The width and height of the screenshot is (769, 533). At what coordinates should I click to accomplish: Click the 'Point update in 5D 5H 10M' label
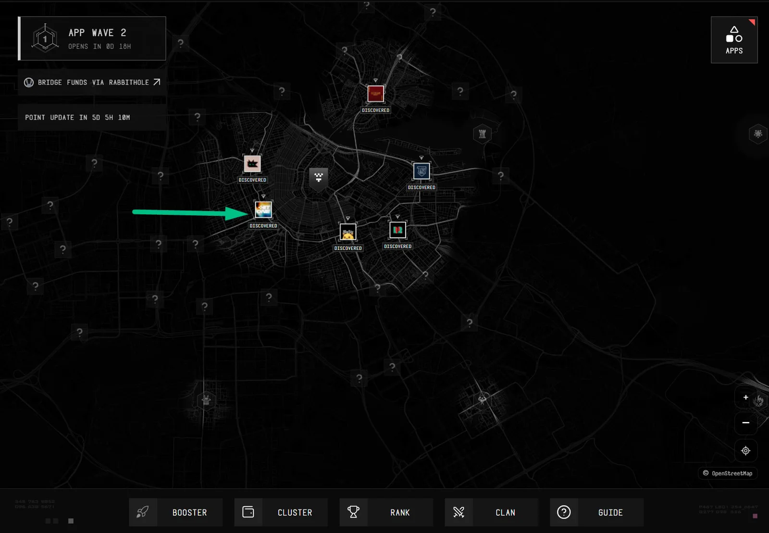tap(77, 117)
